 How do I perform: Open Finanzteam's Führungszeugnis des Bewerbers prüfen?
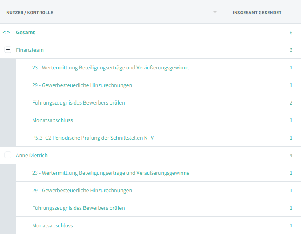click(x=79, y=102)
